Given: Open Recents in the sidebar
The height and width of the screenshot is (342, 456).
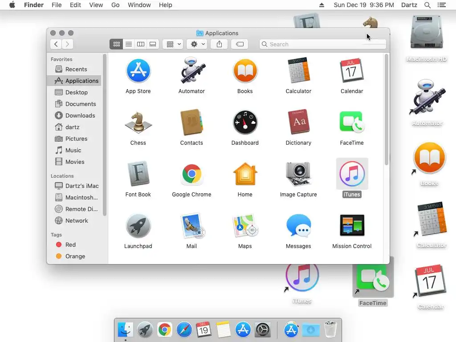Looking at the screenshot, I should (74, 69).
